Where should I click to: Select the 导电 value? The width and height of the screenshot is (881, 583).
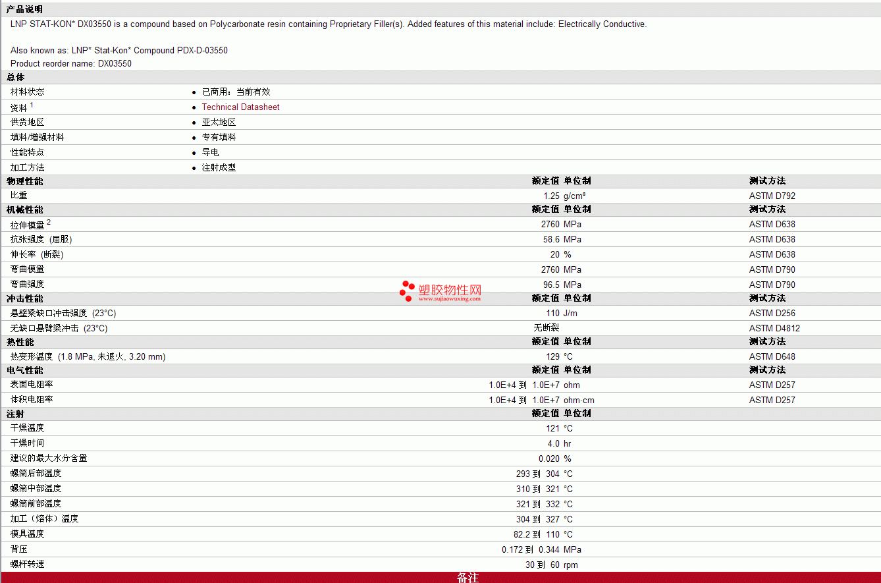pyautogui.click(x=210, y=153)
